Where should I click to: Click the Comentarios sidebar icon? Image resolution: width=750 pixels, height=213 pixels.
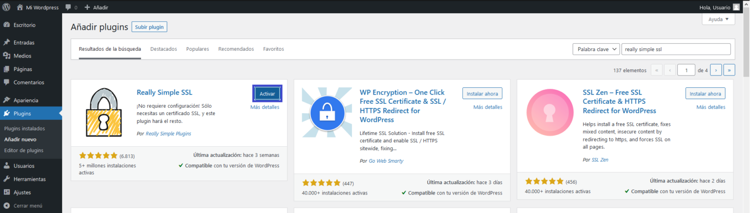click(x=7, y=82)
